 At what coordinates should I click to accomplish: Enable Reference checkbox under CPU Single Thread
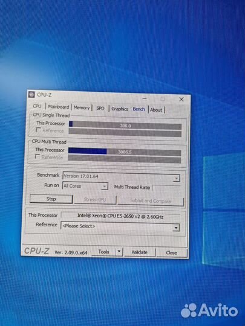click(x=38, y=130)
